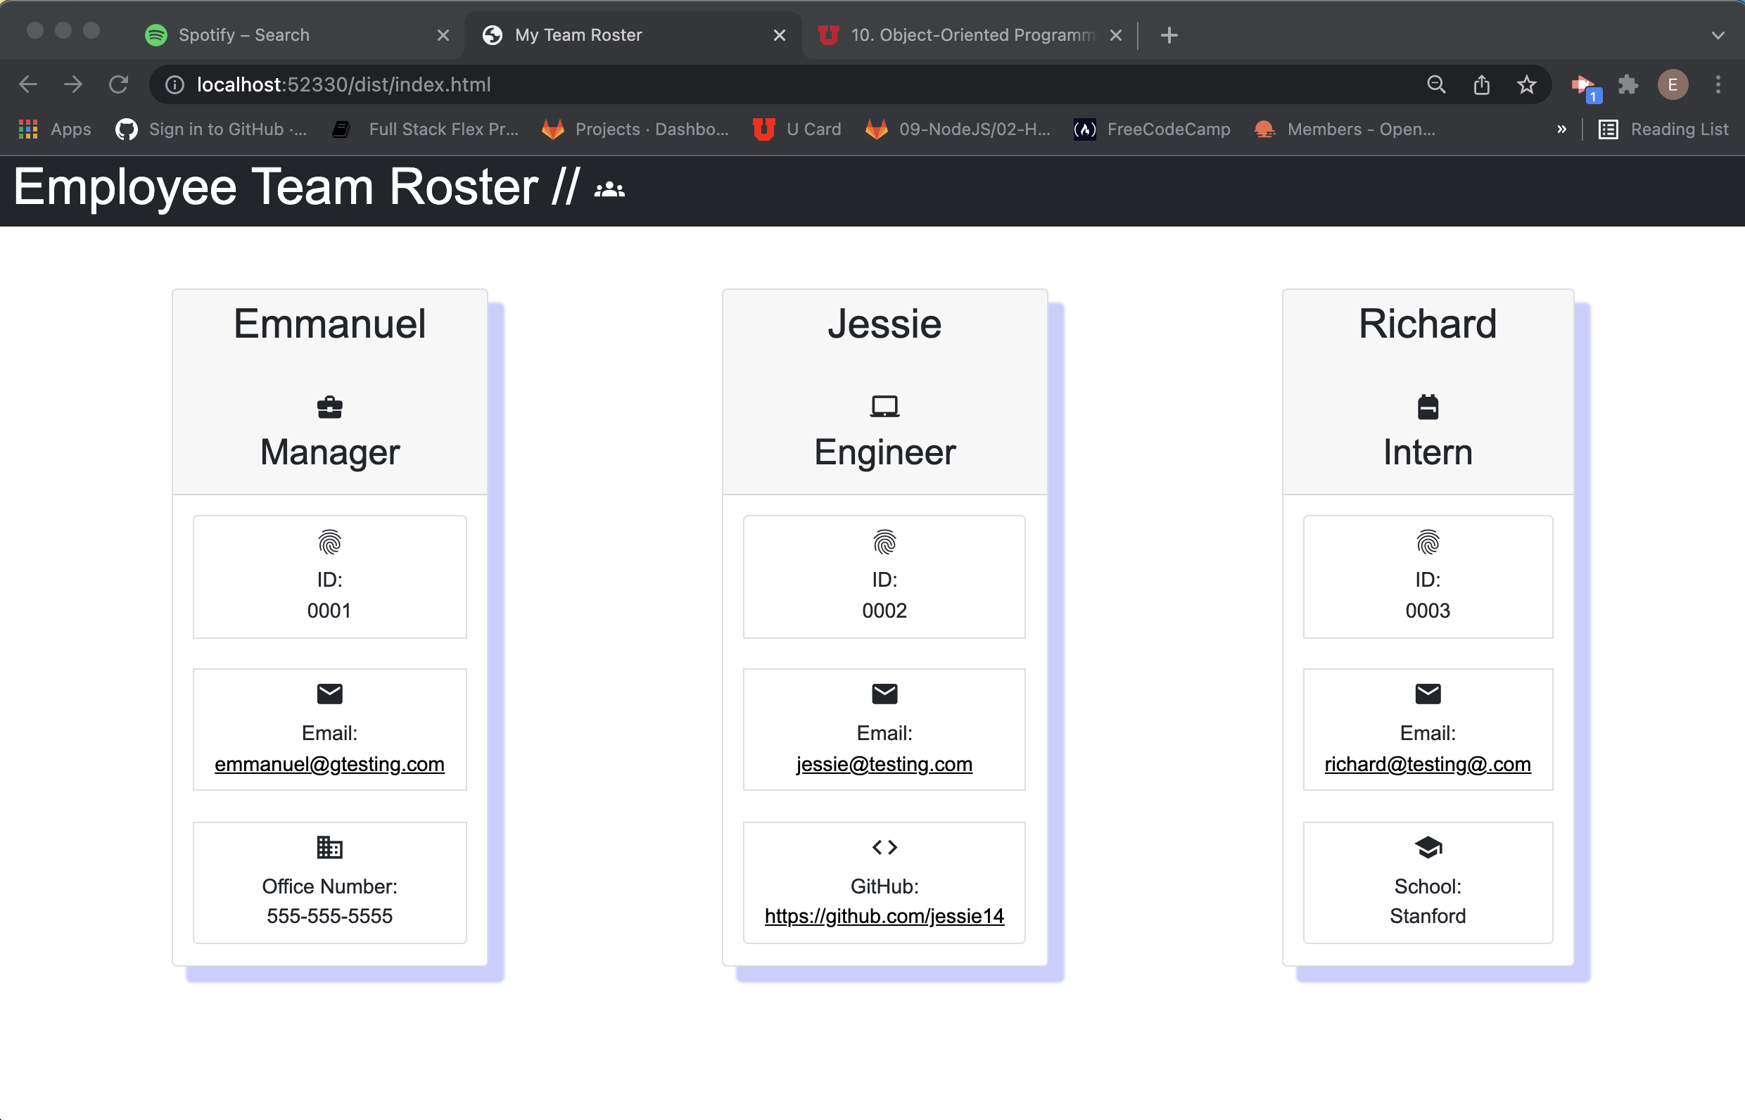Open the Members - Open... bookmark
The height and width of the screenshot is (1120, 1745).
(1344, 129)
